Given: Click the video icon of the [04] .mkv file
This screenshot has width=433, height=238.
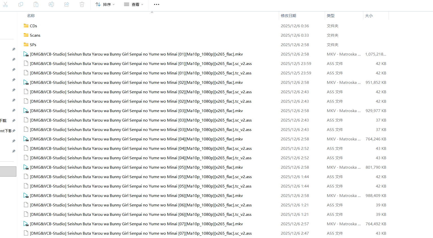Looking at the screenshot, I should click(26, 139).
